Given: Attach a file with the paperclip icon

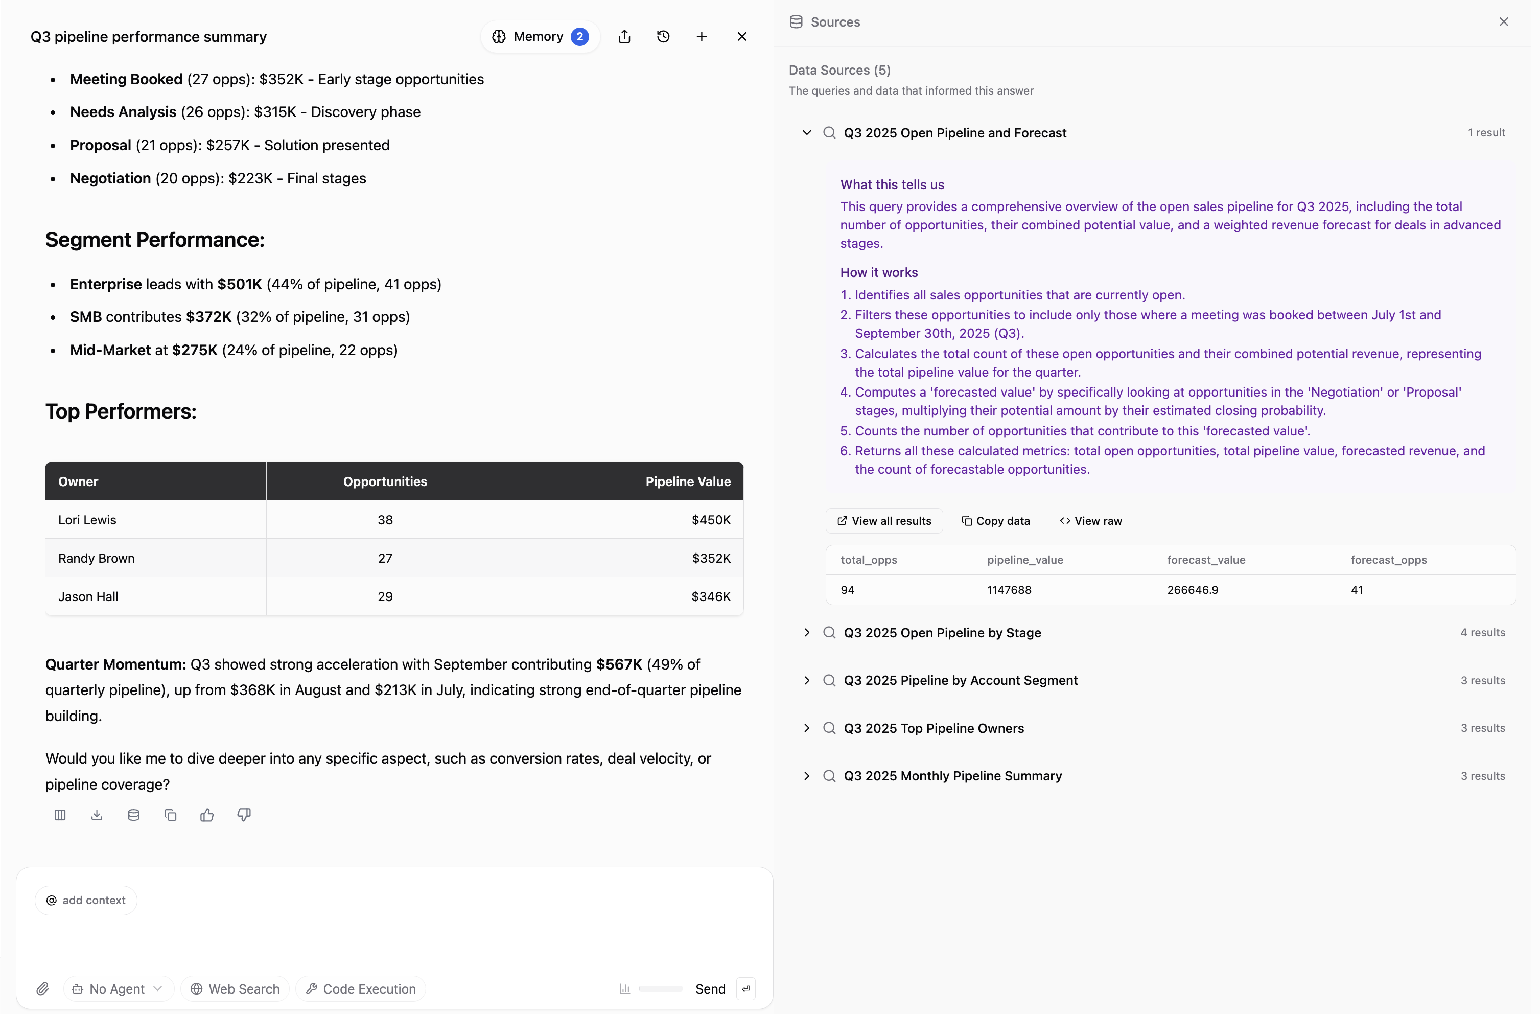Looking at the screenshot, I should coord(43,989).
